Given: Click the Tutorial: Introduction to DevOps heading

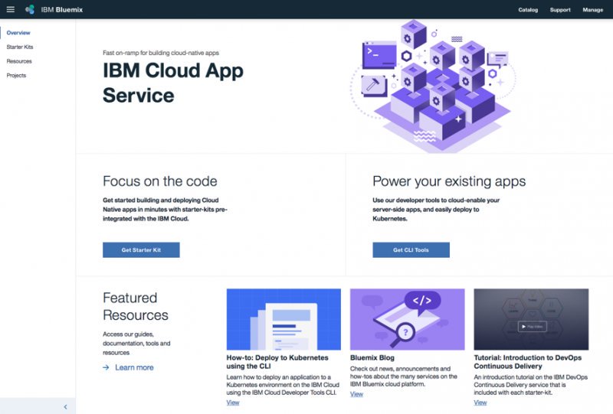Looking at the screenshot, I should (x=527, y=362).
